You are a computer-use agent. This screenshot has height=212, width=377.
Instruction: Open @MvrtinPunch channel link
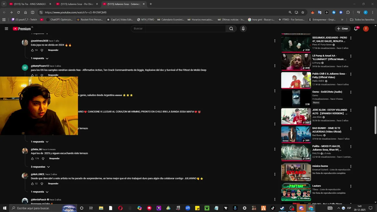pos(38,200)
